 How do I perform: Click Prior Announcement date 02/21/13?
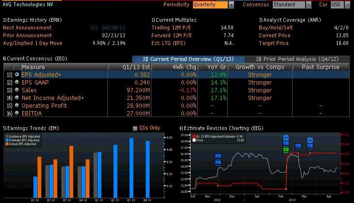pos(114,35)
